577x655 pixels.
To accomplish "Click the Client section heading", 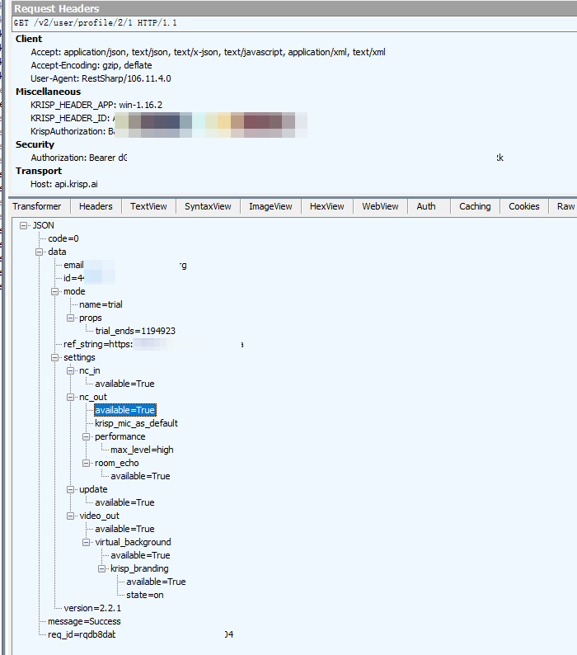I will [x=29, y=39].
